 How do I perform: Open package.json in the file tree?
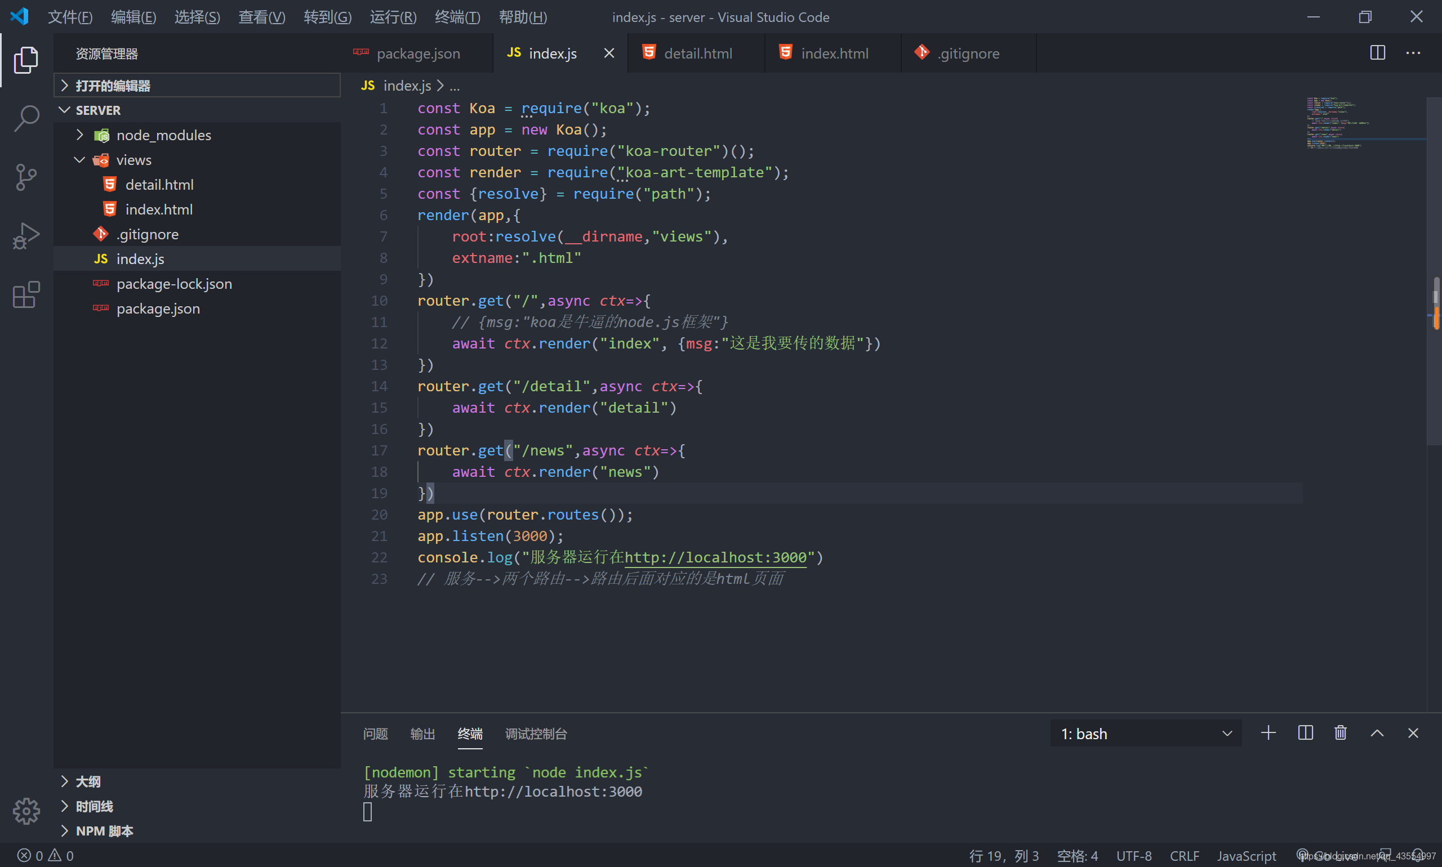[x=197, y=309]
